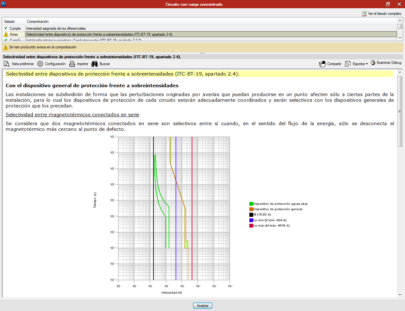Close the Circuito con carga concentrada window
Image resolution: width=405 pixels, height=311 pixels.
pyautogui.click(x=399, y=4)
